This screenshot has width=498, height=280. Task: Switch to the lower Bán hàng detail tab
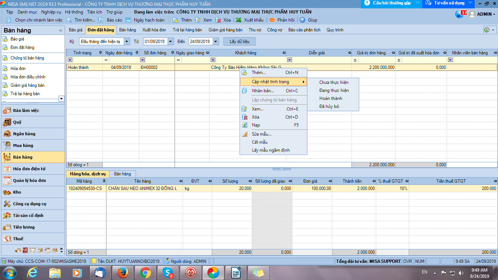pyautogui.click(x=122, y=174)
